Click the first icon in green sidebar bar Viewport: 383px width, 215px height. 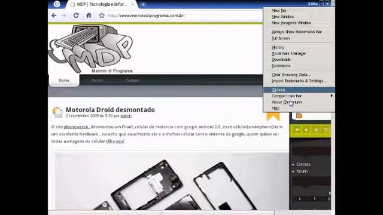tap(297, 130)
